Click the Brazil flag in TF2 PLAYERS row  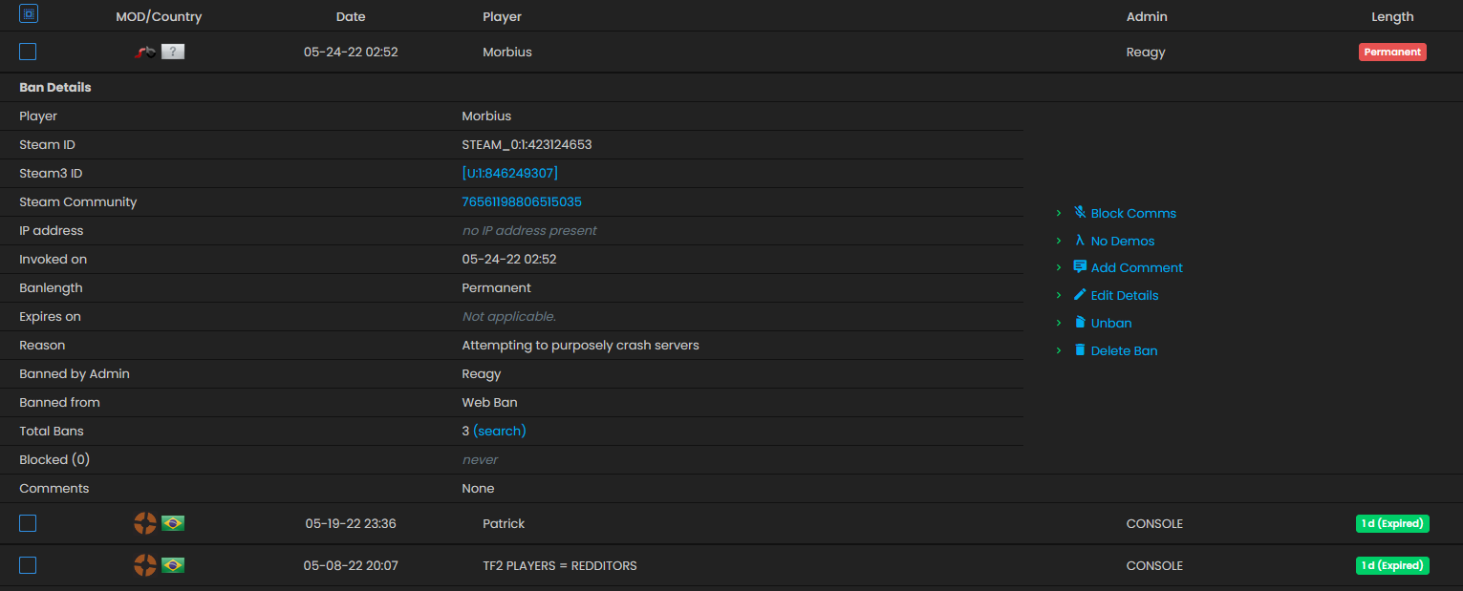pyautogui.click(x=173, y=565)
